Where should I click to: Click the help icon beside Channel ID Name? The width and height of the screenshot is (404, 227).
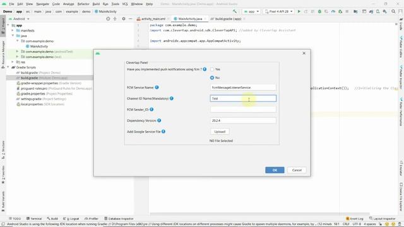(x=172, y=98)
